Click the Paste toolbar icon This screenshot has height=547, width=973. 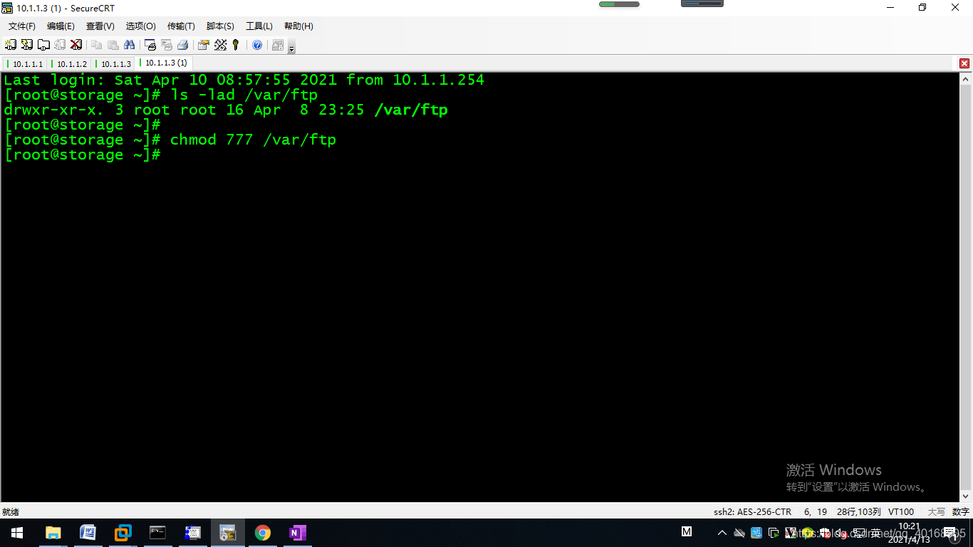click(x=113, y=45)
